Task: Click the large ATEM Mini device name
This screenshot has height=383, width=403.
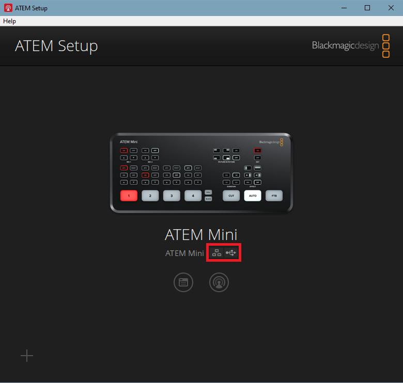Action: click(201, 235)
